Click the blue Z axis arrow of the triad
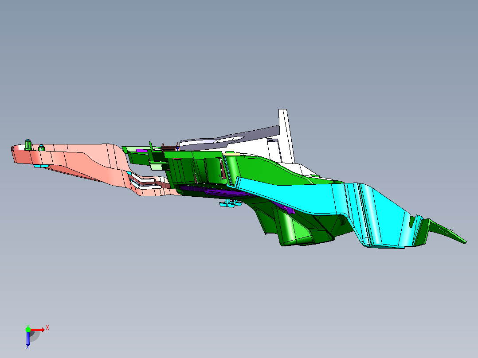Screen dimensions: 478x358 tap(28, 339)
